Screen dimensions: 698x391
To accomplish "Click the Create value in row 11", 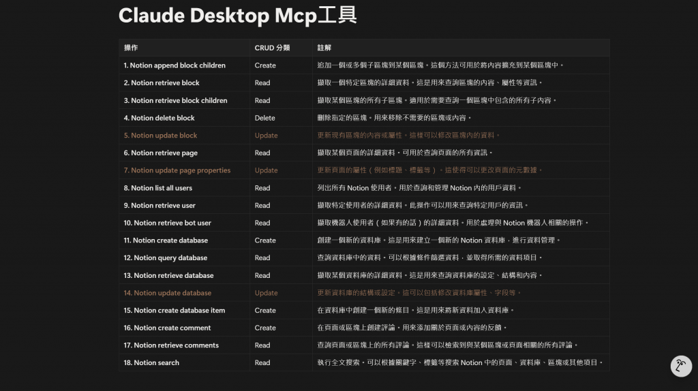I will pyautogui.click(x=265, y=240).
